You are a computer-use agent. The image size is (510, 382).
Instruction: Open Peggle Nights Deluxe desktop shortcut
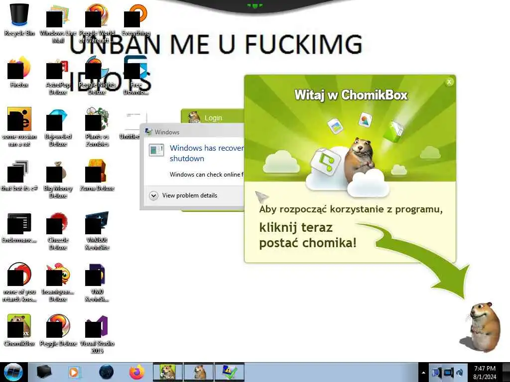[97, 76]
